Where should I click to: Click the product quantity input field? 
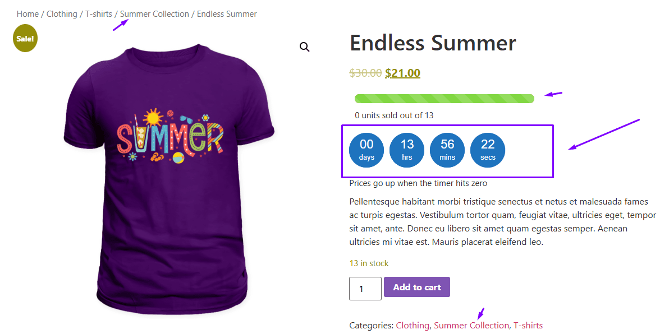(x=365, y=289)
